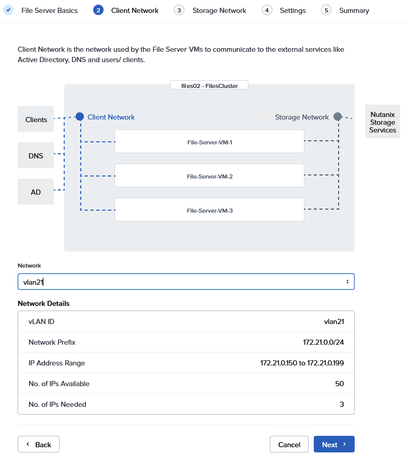408x470 pixels.
Task: Click the step 2 circle icon
Action: (98, 10)
